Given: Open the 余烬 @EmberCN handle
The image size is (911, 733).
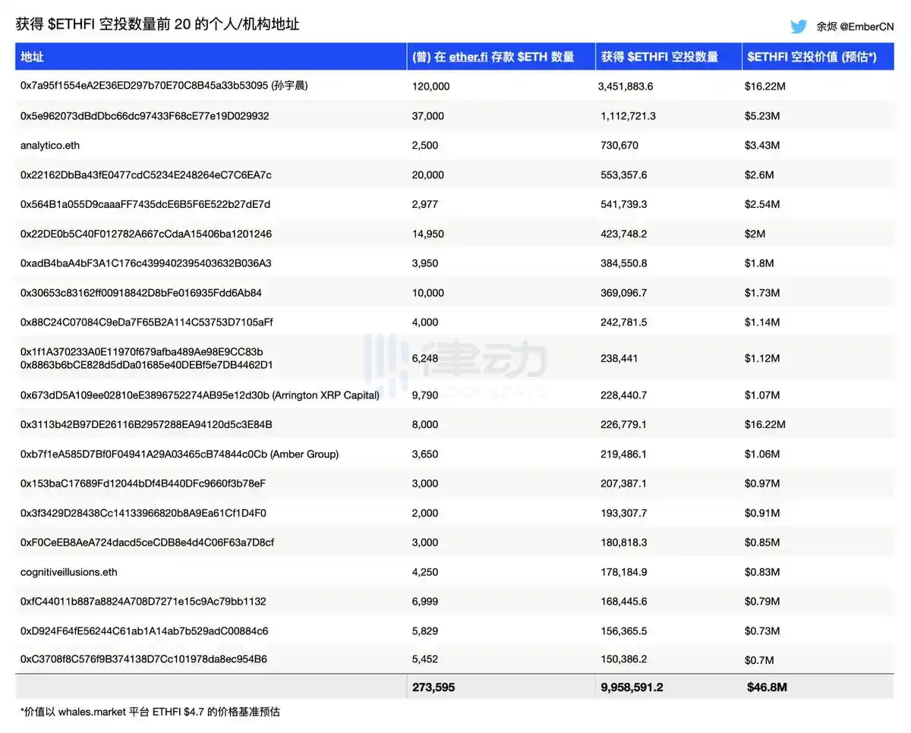Looking at the screenshot, I should click(855, 27).
